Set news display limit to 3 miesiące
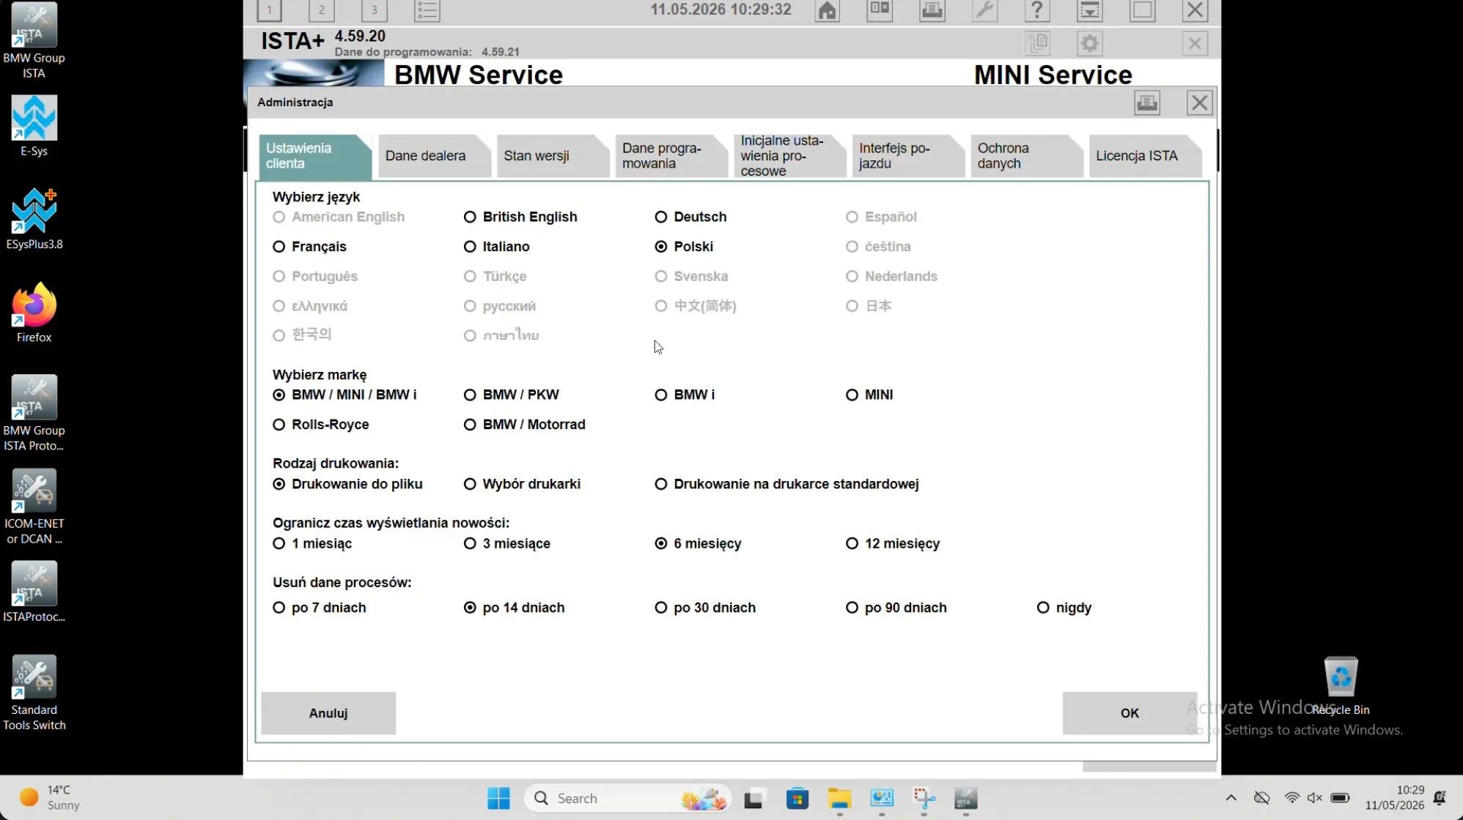This screenshot has height=820, width=1463. [x=506, y=543]
